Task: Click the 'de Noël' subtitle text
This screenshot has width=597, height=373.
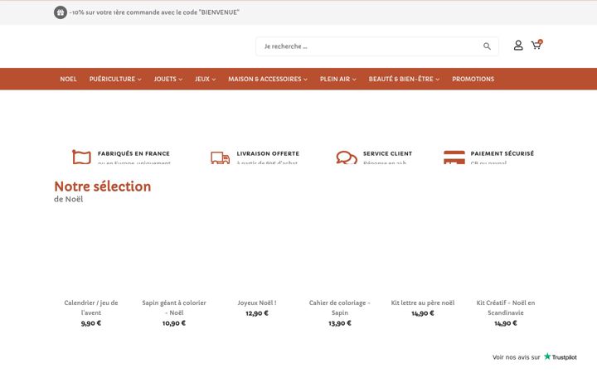Action: 69,199
